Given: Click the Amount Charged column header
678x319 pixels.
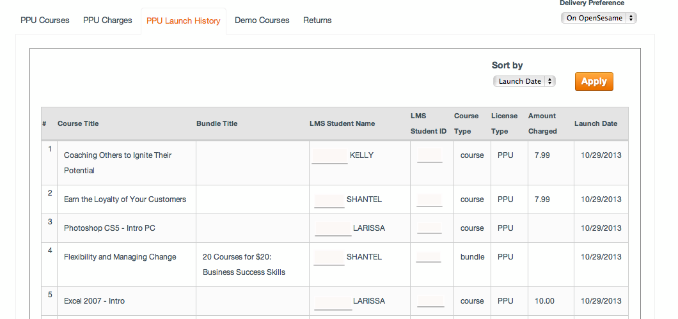Looking at the screenshot, I should tap(542, 123).
